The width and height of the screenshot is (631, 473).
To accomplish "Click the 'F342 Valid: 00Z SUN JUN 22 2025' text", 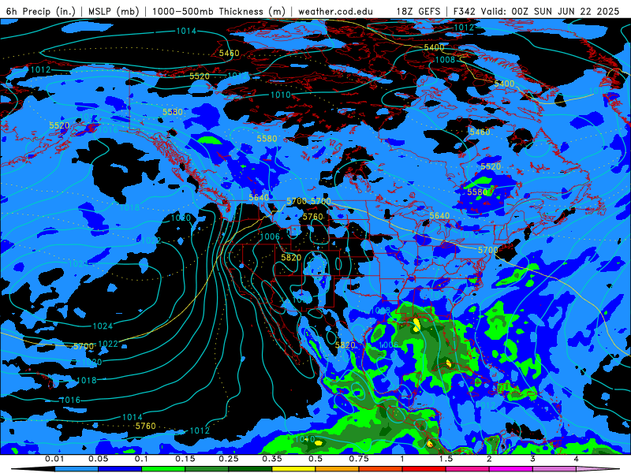I will click(x=536, y=11).
